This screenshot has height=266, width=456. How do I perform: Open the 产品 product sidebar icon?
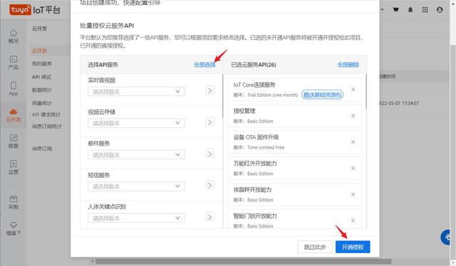tap(14, 63)
